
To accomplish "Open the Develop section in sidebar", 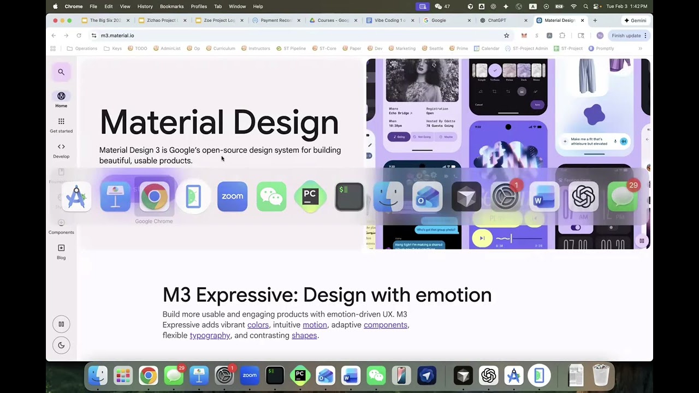I will tap(61, 150).
